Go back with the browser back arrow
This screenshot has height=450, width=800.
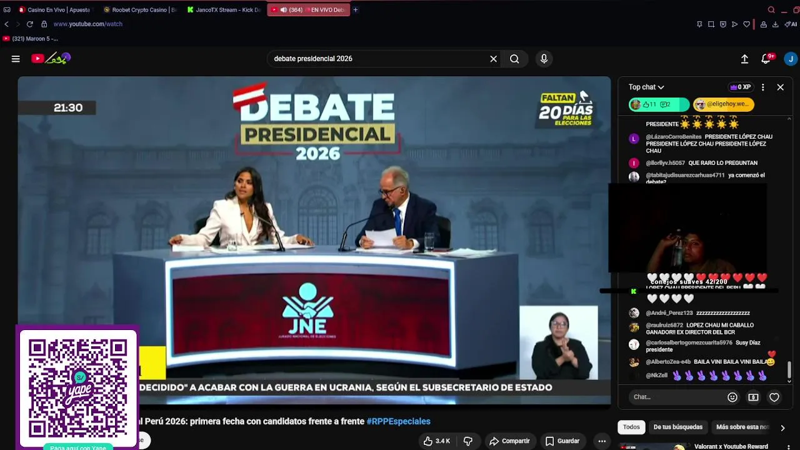point(6,24)
